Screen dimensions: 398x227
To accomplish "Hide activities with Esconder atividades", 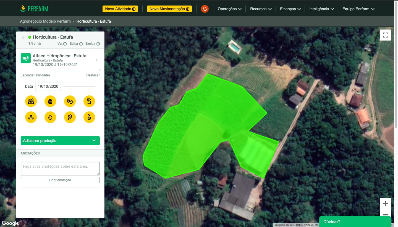I will tap(35, 75).
